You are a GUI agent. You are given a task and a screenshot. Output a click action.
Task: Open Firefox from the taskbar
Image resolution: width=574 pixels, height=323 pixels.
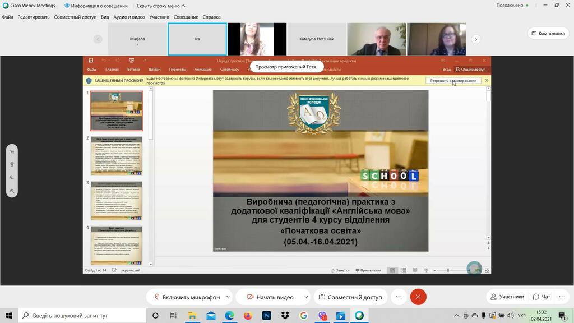248,315
